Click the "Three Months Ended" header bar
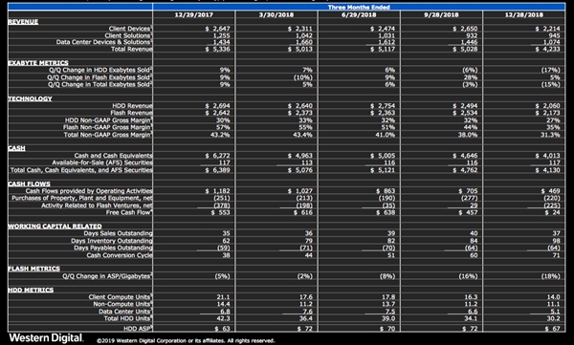The image size is (574, 345). click(x=359, y=7)
